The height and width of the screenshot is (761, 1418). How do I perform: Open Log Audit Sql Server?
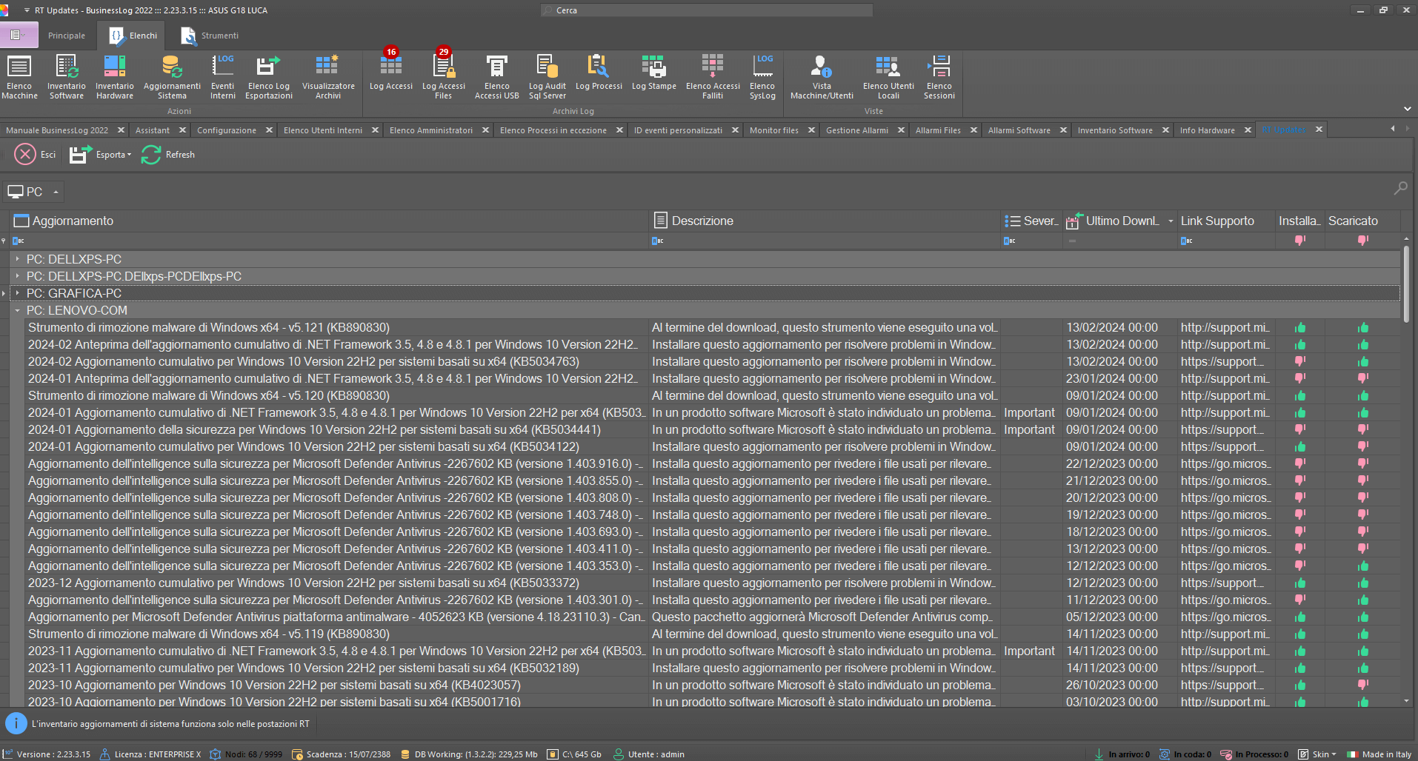tap(547, 77)
